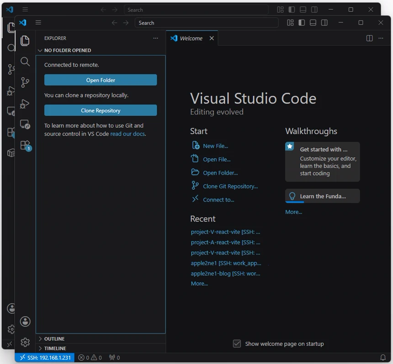Close the Welcome tab

[x=212, y=38]
